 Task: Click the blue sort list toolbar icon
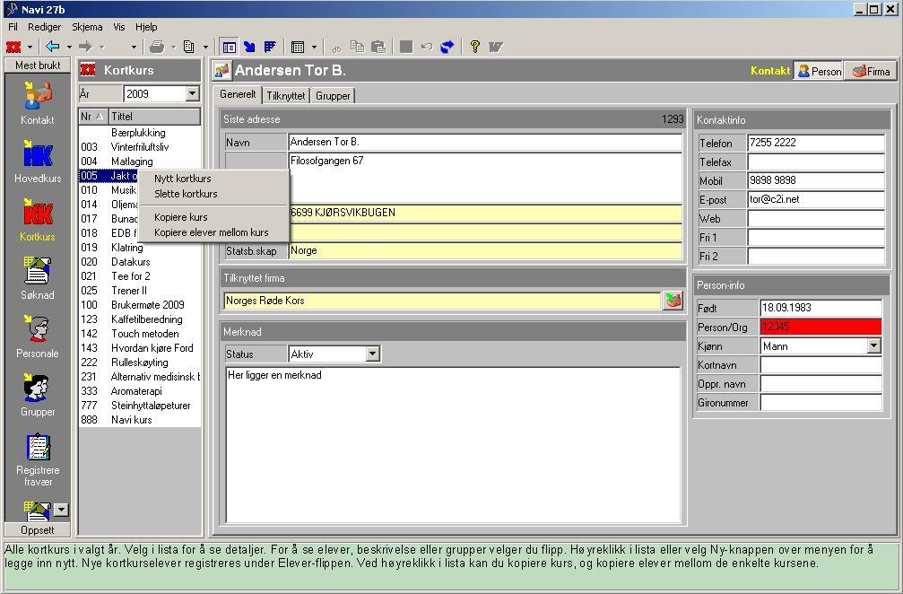tap(270, 47)
